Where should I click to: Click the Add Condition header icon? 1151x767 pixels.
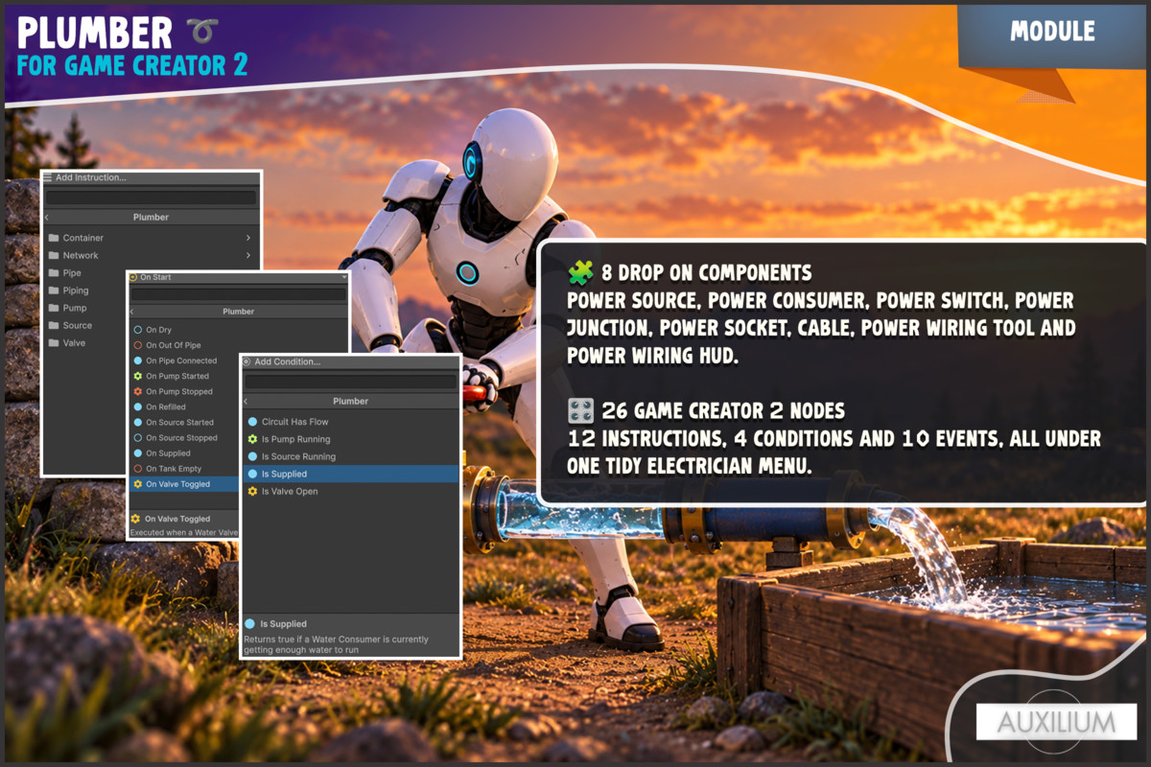pos(247,361)
